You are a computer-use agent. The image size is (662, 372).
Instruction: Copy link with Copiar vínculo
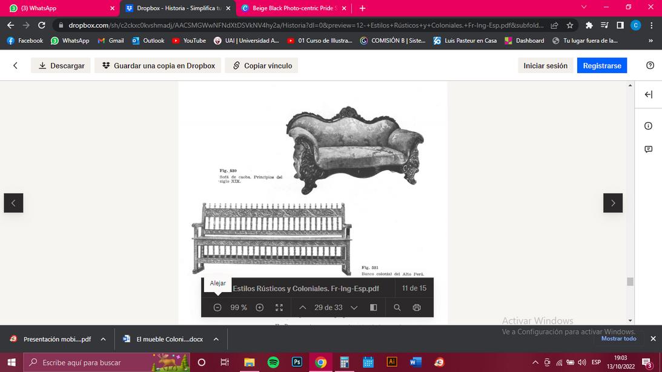coord(261,65)
